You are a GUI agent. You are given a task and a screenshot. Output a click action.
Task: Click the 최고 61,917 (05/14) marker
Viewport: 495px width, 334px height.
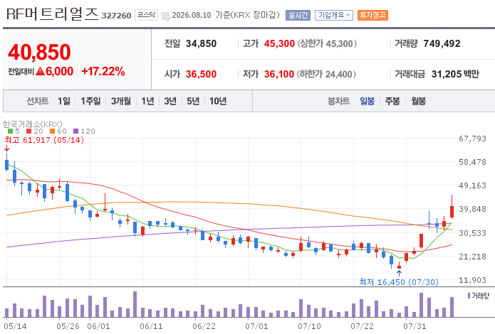click(x=44, y=140)
